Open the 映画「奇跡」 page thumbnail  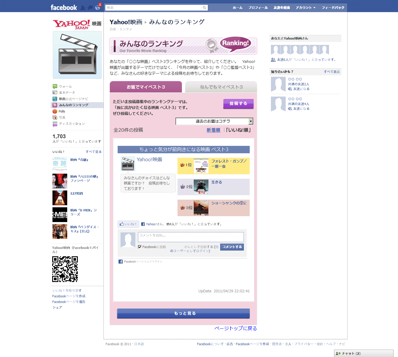(60, 164)
